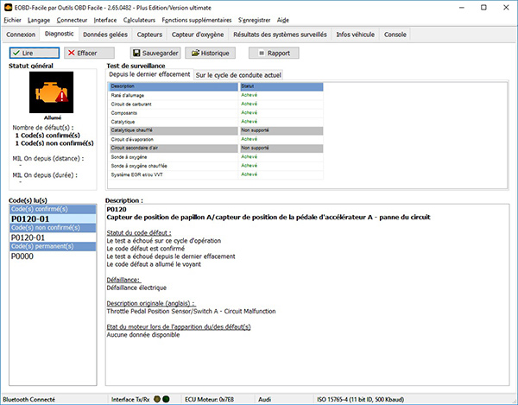This screenshot has width=518, height=405.
Task: Open the Fichier menu
Action: click(x=12, y=20)
